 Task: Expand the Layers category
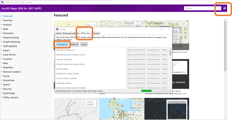2,50
